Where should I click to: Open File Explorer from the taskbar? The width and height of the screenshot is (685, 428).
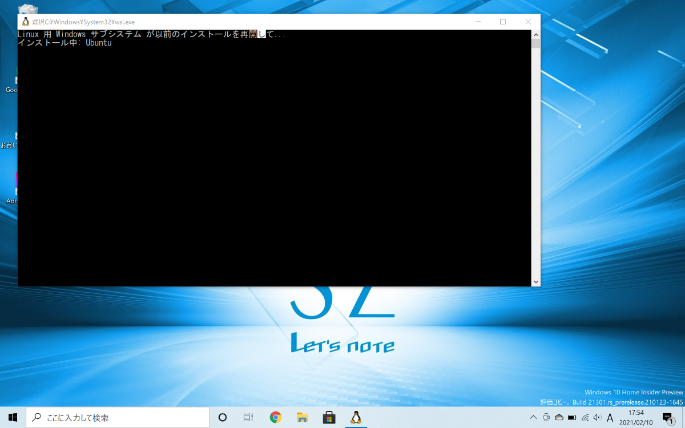pyautogui.click(x=302, y=417)
